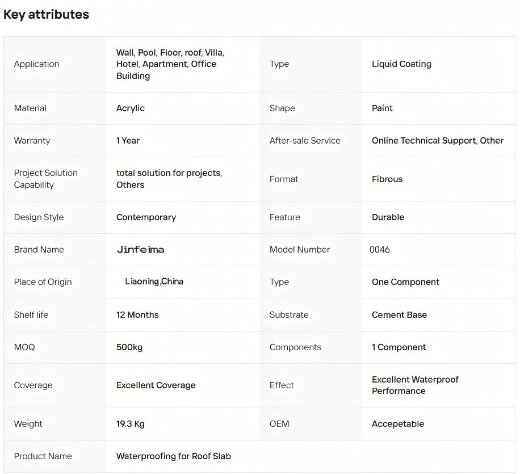
Task: Click the Key attributes heading
Action: click(x=46, y=15)
